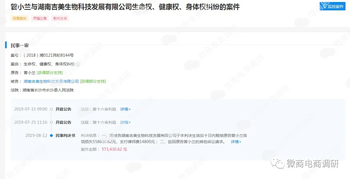
Task: Open the info icon beside 案由
Action: (78, 64)
